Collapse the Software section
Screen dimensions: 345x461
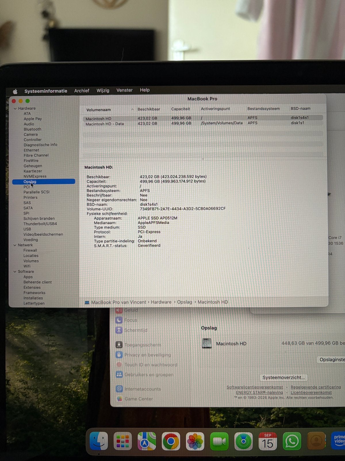coord(15,272)
